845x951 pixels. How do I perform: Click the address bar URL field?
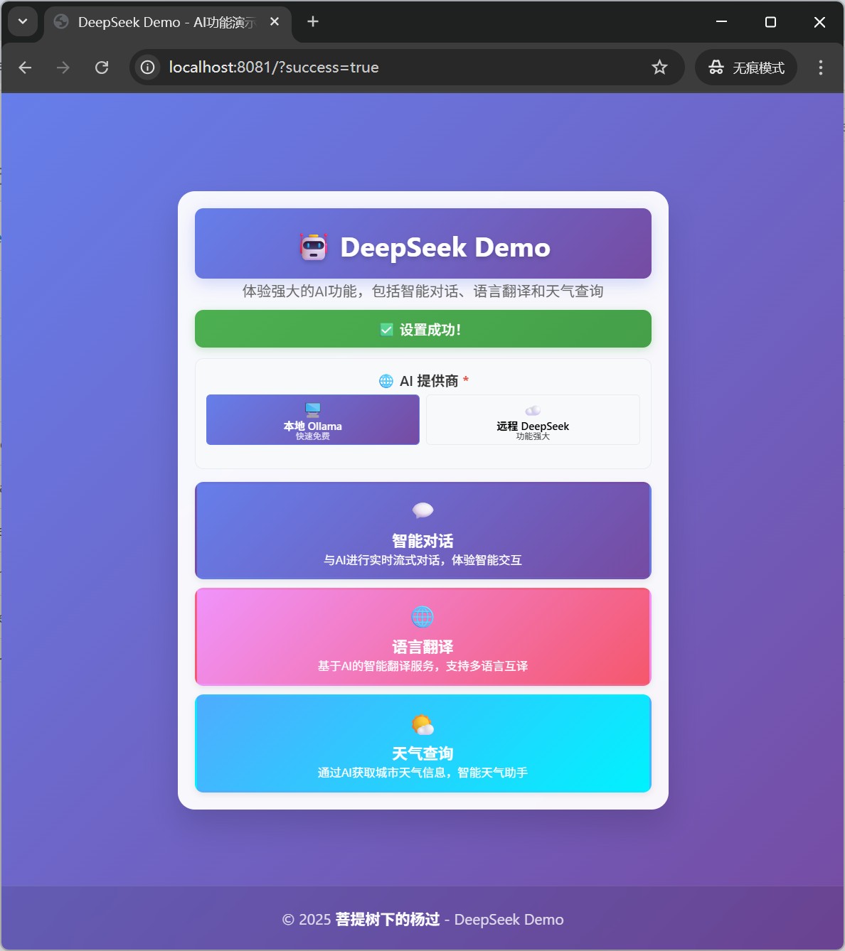(x=406, y=68)
